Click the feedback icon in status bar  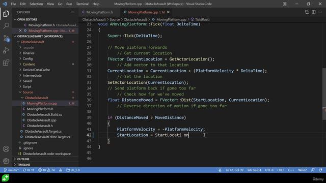pyautogui.click(x=313, y=170)
